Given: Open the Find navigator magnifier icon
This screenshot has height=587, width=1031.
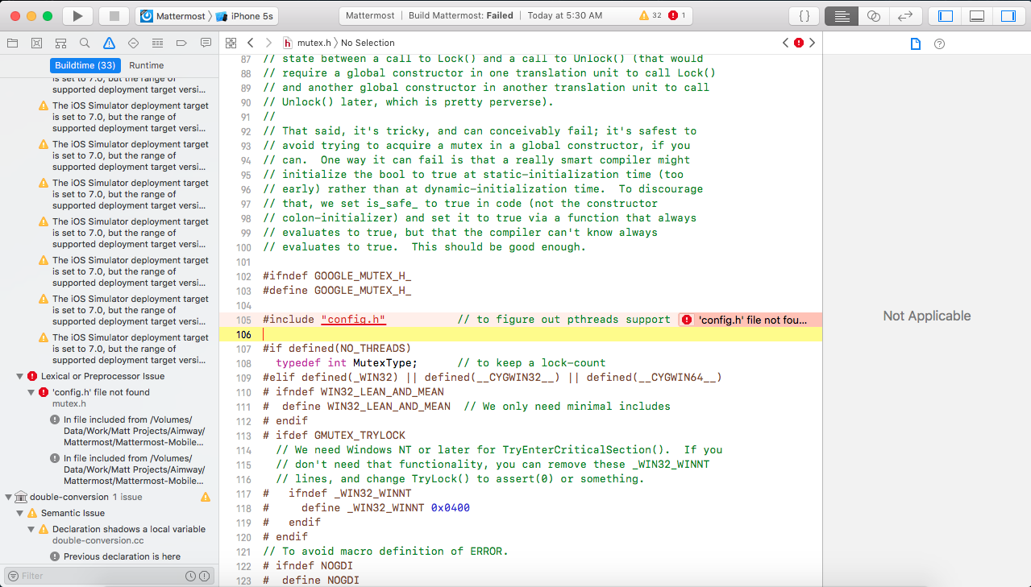Looking at the screenshot, I should click(x=84, y=42).
